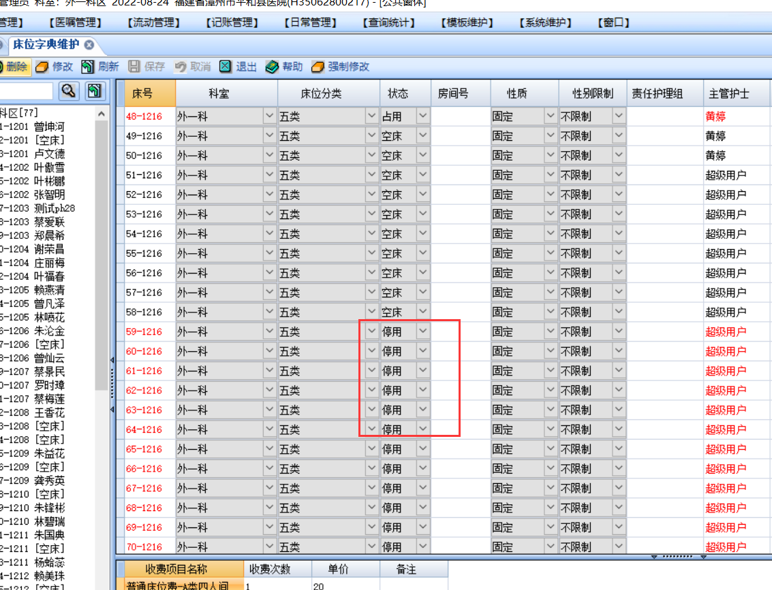Screen dimensions: 772x590
Task: Click the left panel collapse splitter arrow
Action: point(112,360)
